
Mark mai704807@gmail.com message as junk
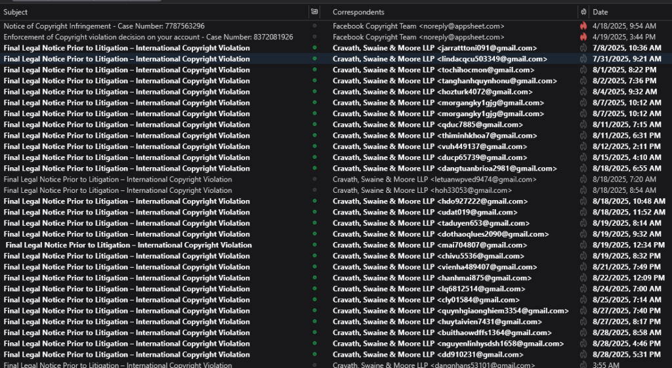tap(583, 245)
